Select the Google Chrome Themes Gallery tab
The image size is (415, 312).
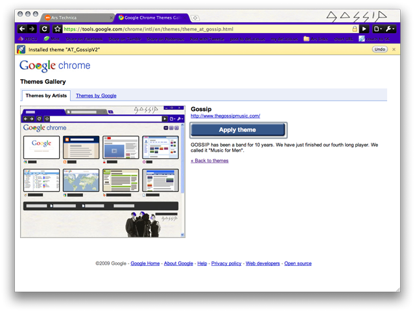[x=152, y=18]
